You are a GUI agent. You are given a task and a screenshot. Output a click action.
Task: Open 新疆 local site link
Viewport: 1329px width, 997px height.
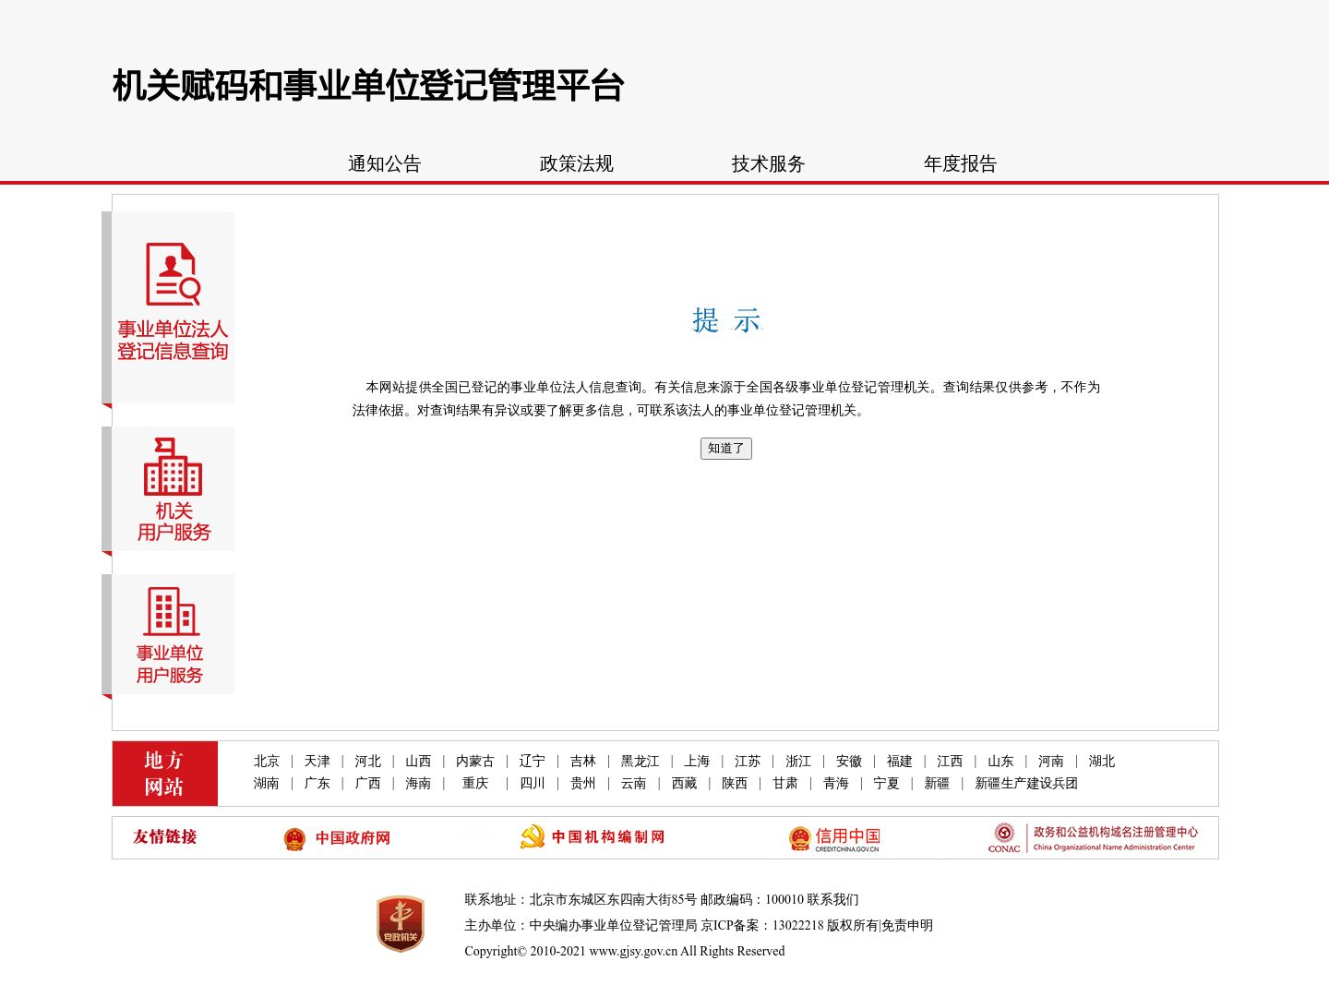(x=938, y=784)
